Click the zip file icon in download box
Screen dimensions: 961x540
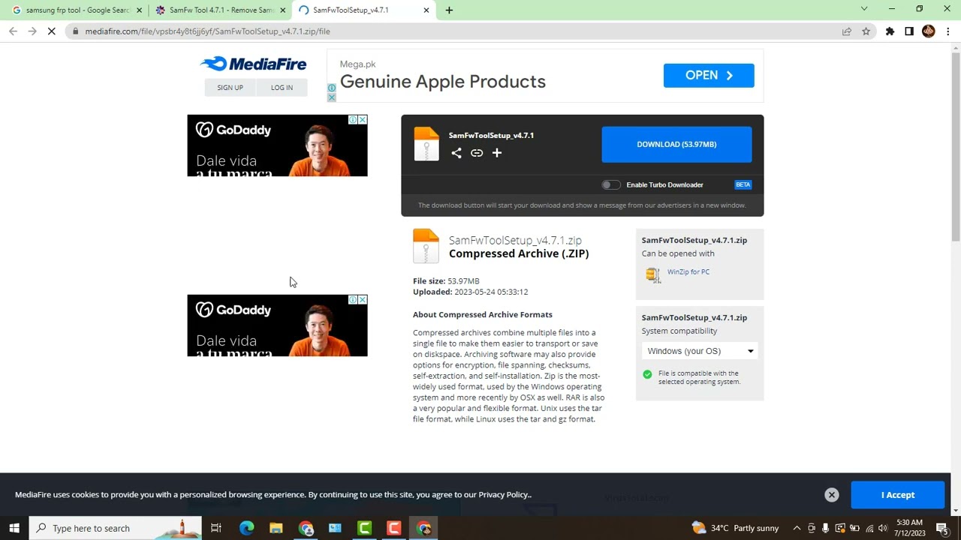[x=426, y=144]
